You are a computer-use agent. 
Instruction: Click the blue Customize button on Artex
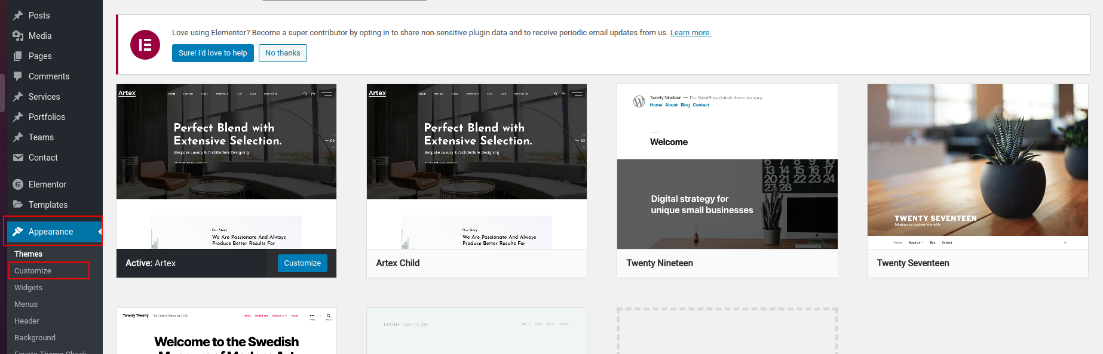pos(302,263)
